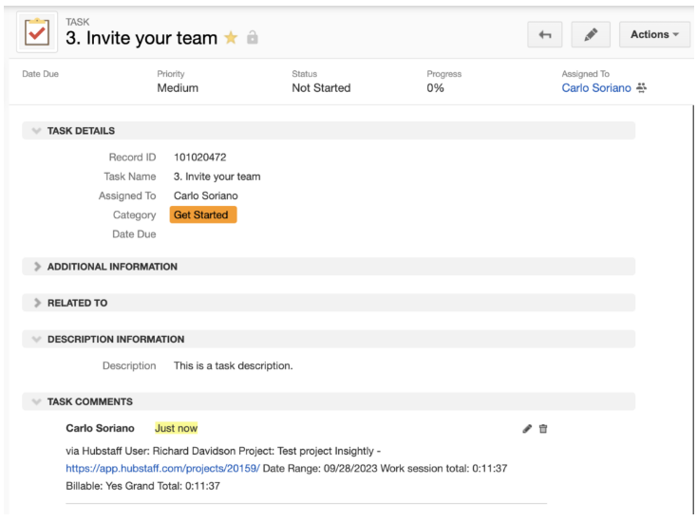Click the task checkbox icon in the header
The height and width of the screenshot is (521, 697).
click(x=37, y=33)
